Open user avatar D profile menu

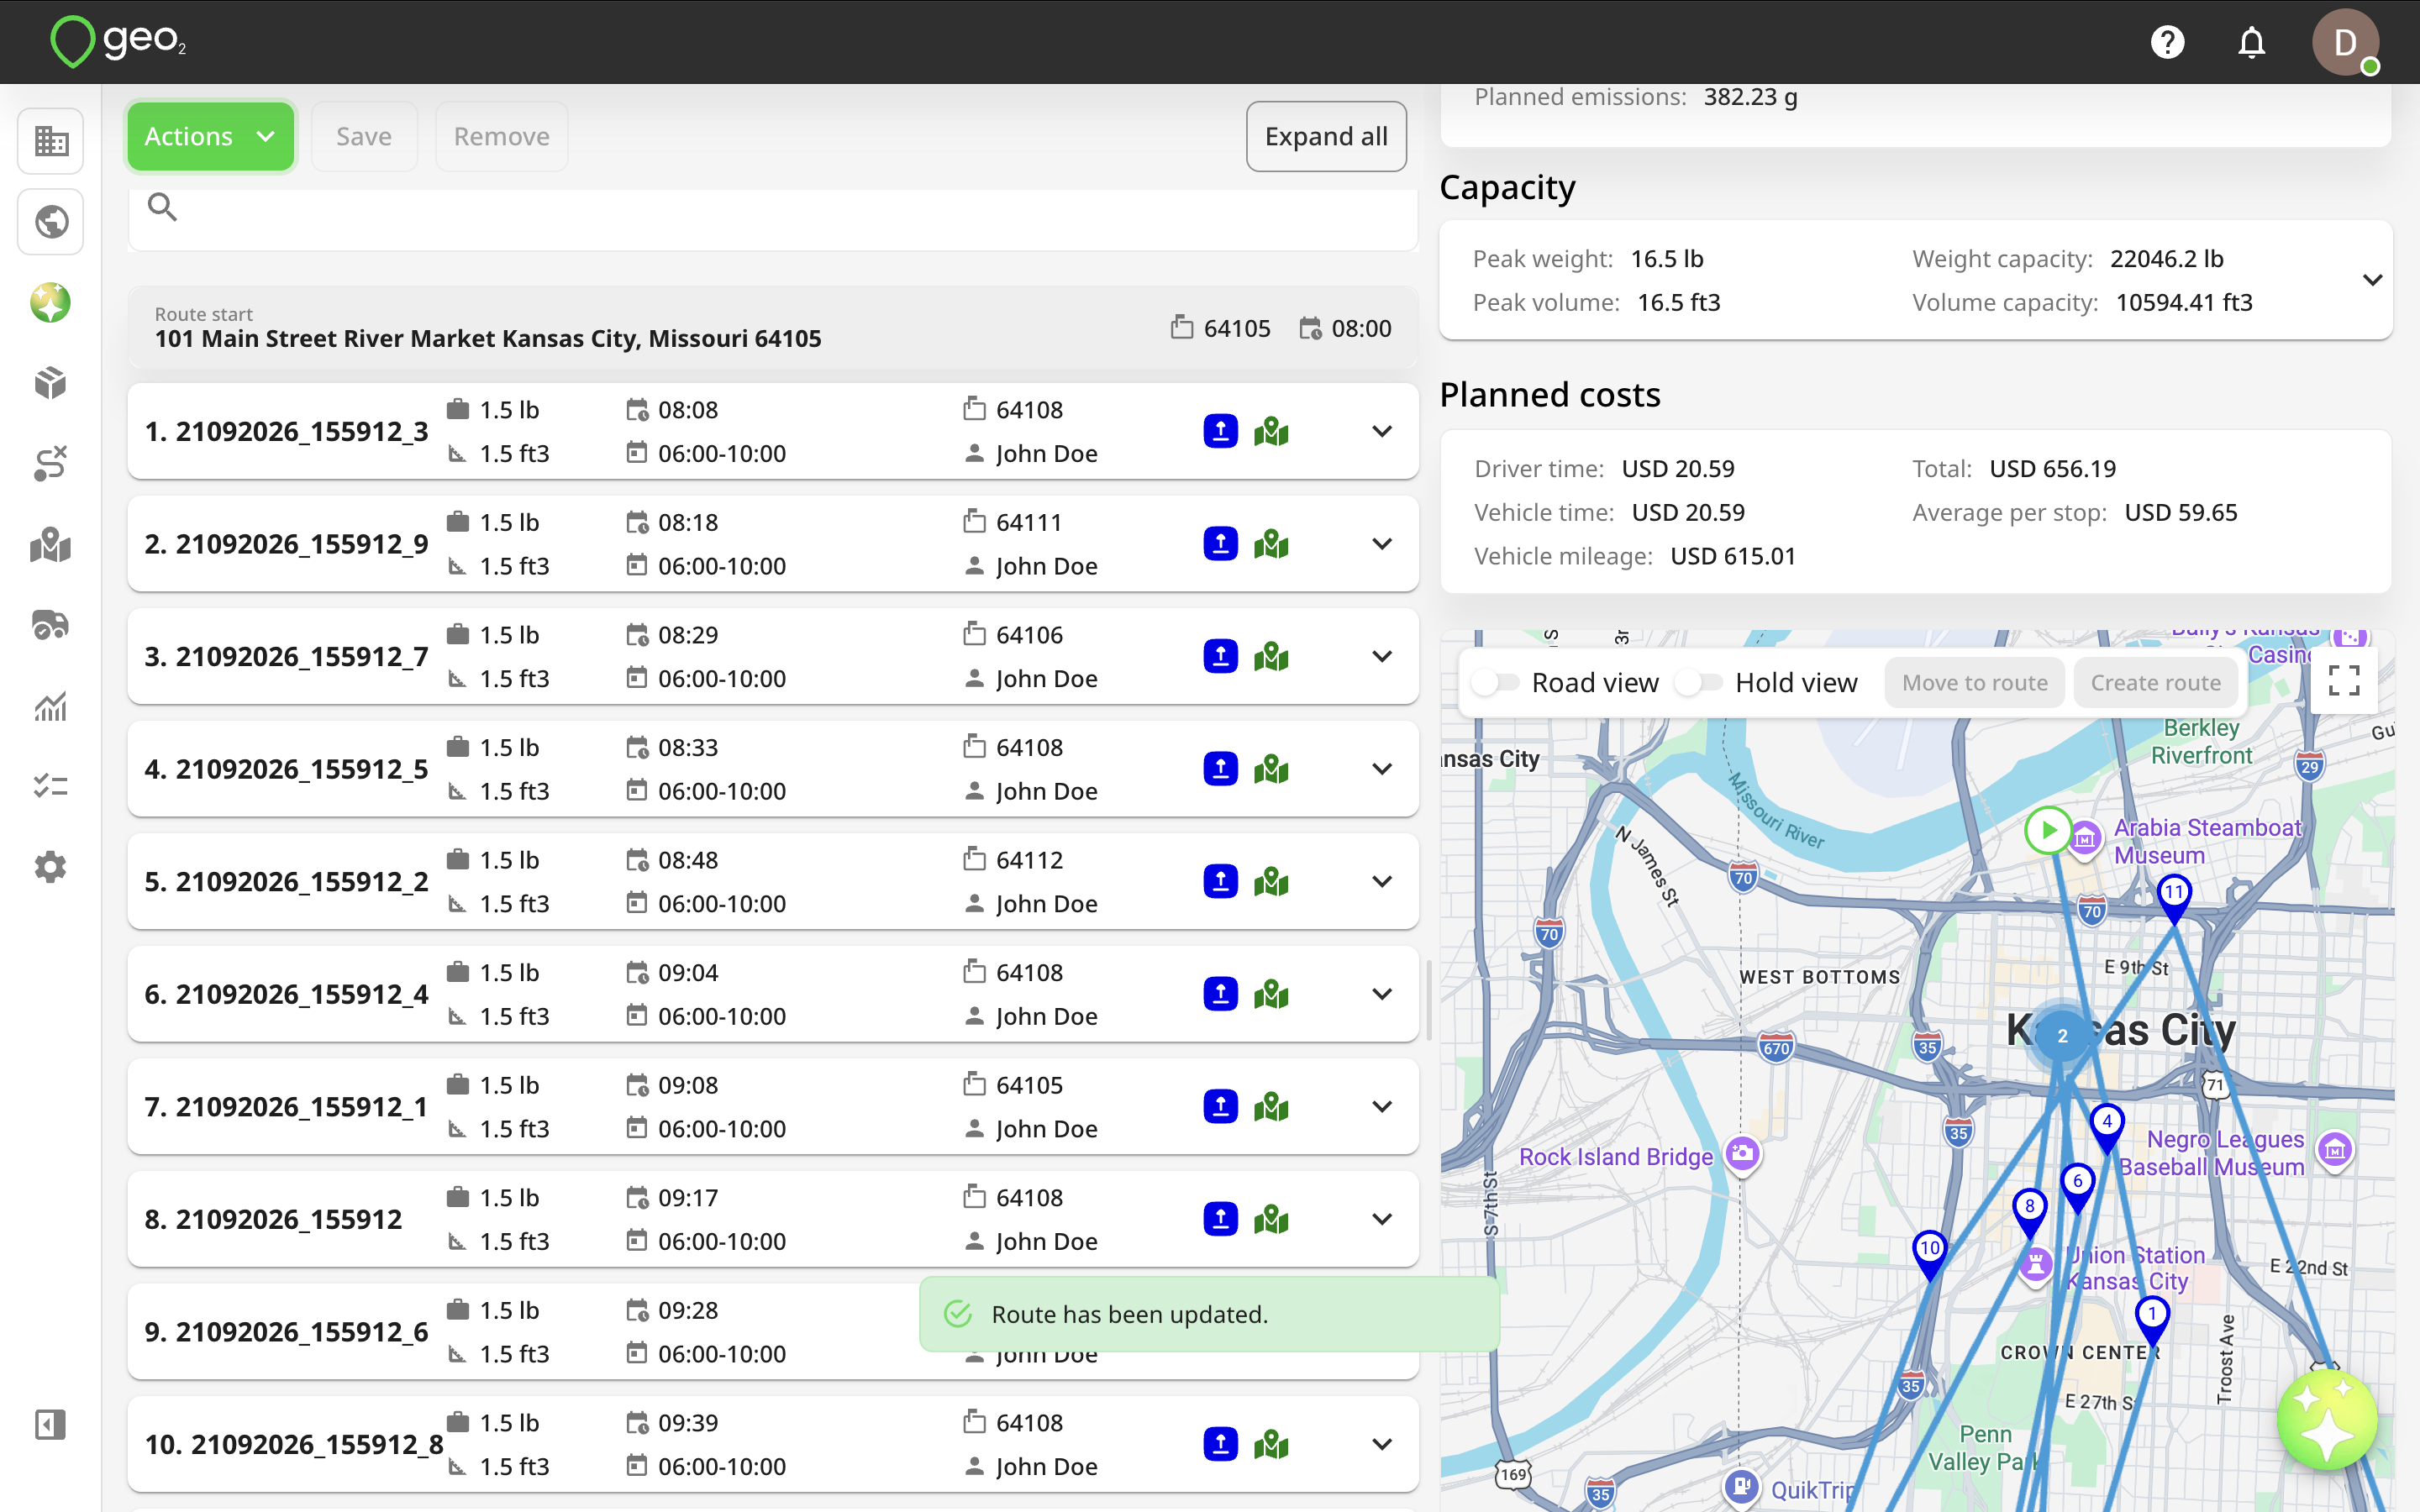click(x=2345, y=42)
